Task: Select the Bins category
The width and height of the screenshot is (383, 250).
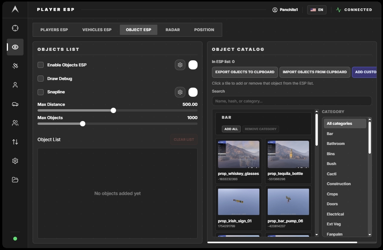Action: (x=345, y=154)
